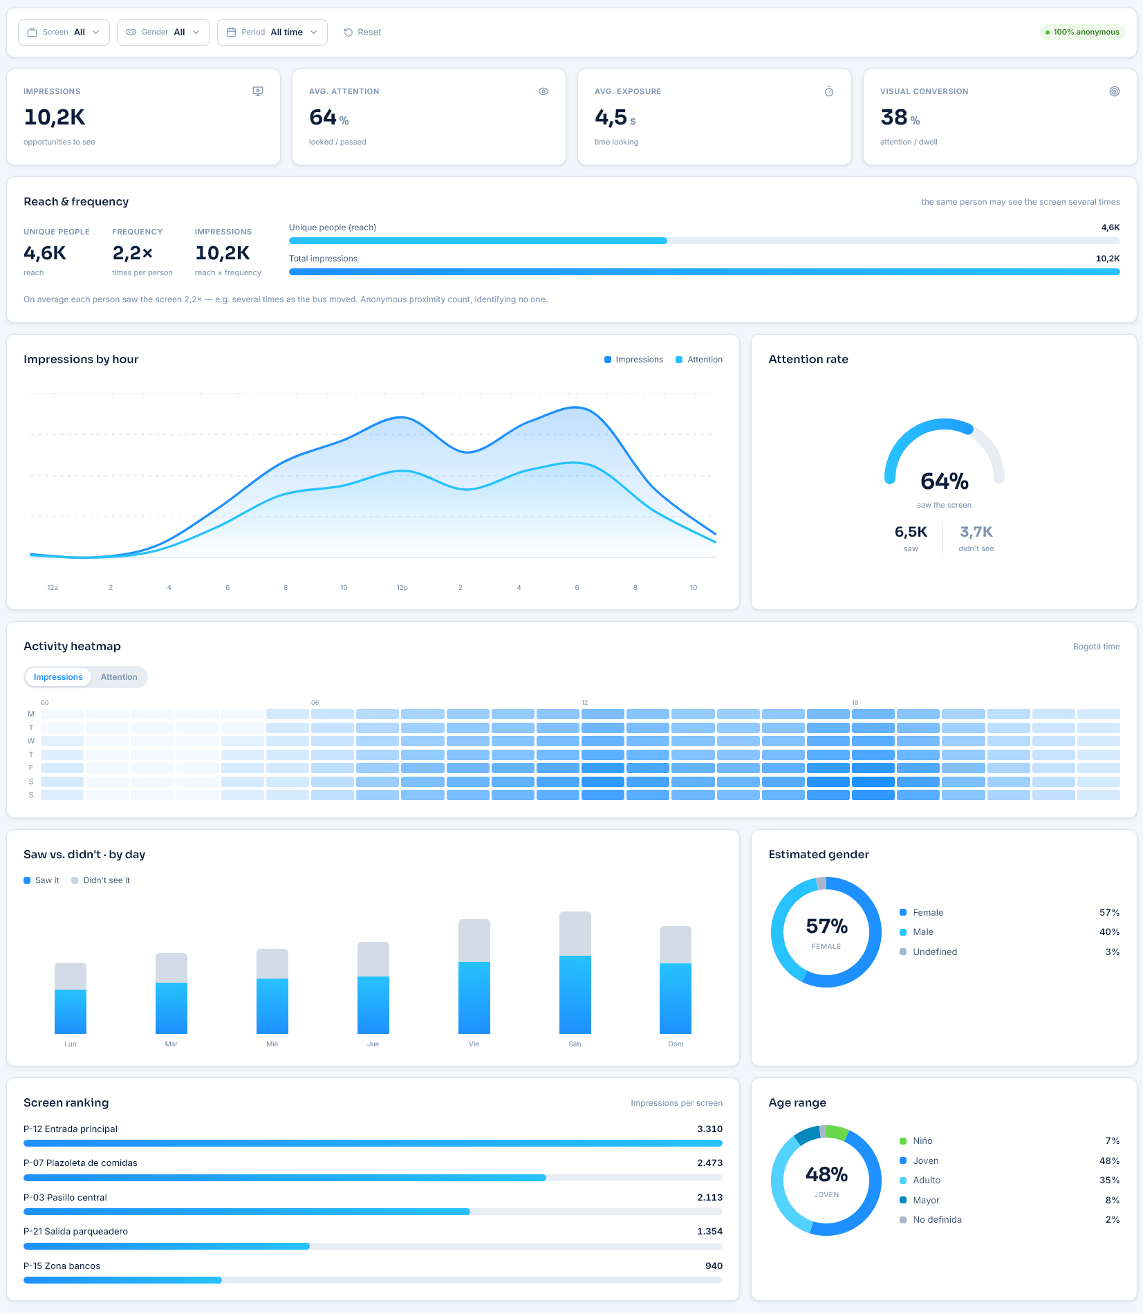Click the Reset filters button
Image resolution: width=1143 pixels, height=1314 pixels.
click(x=362, y=33)
